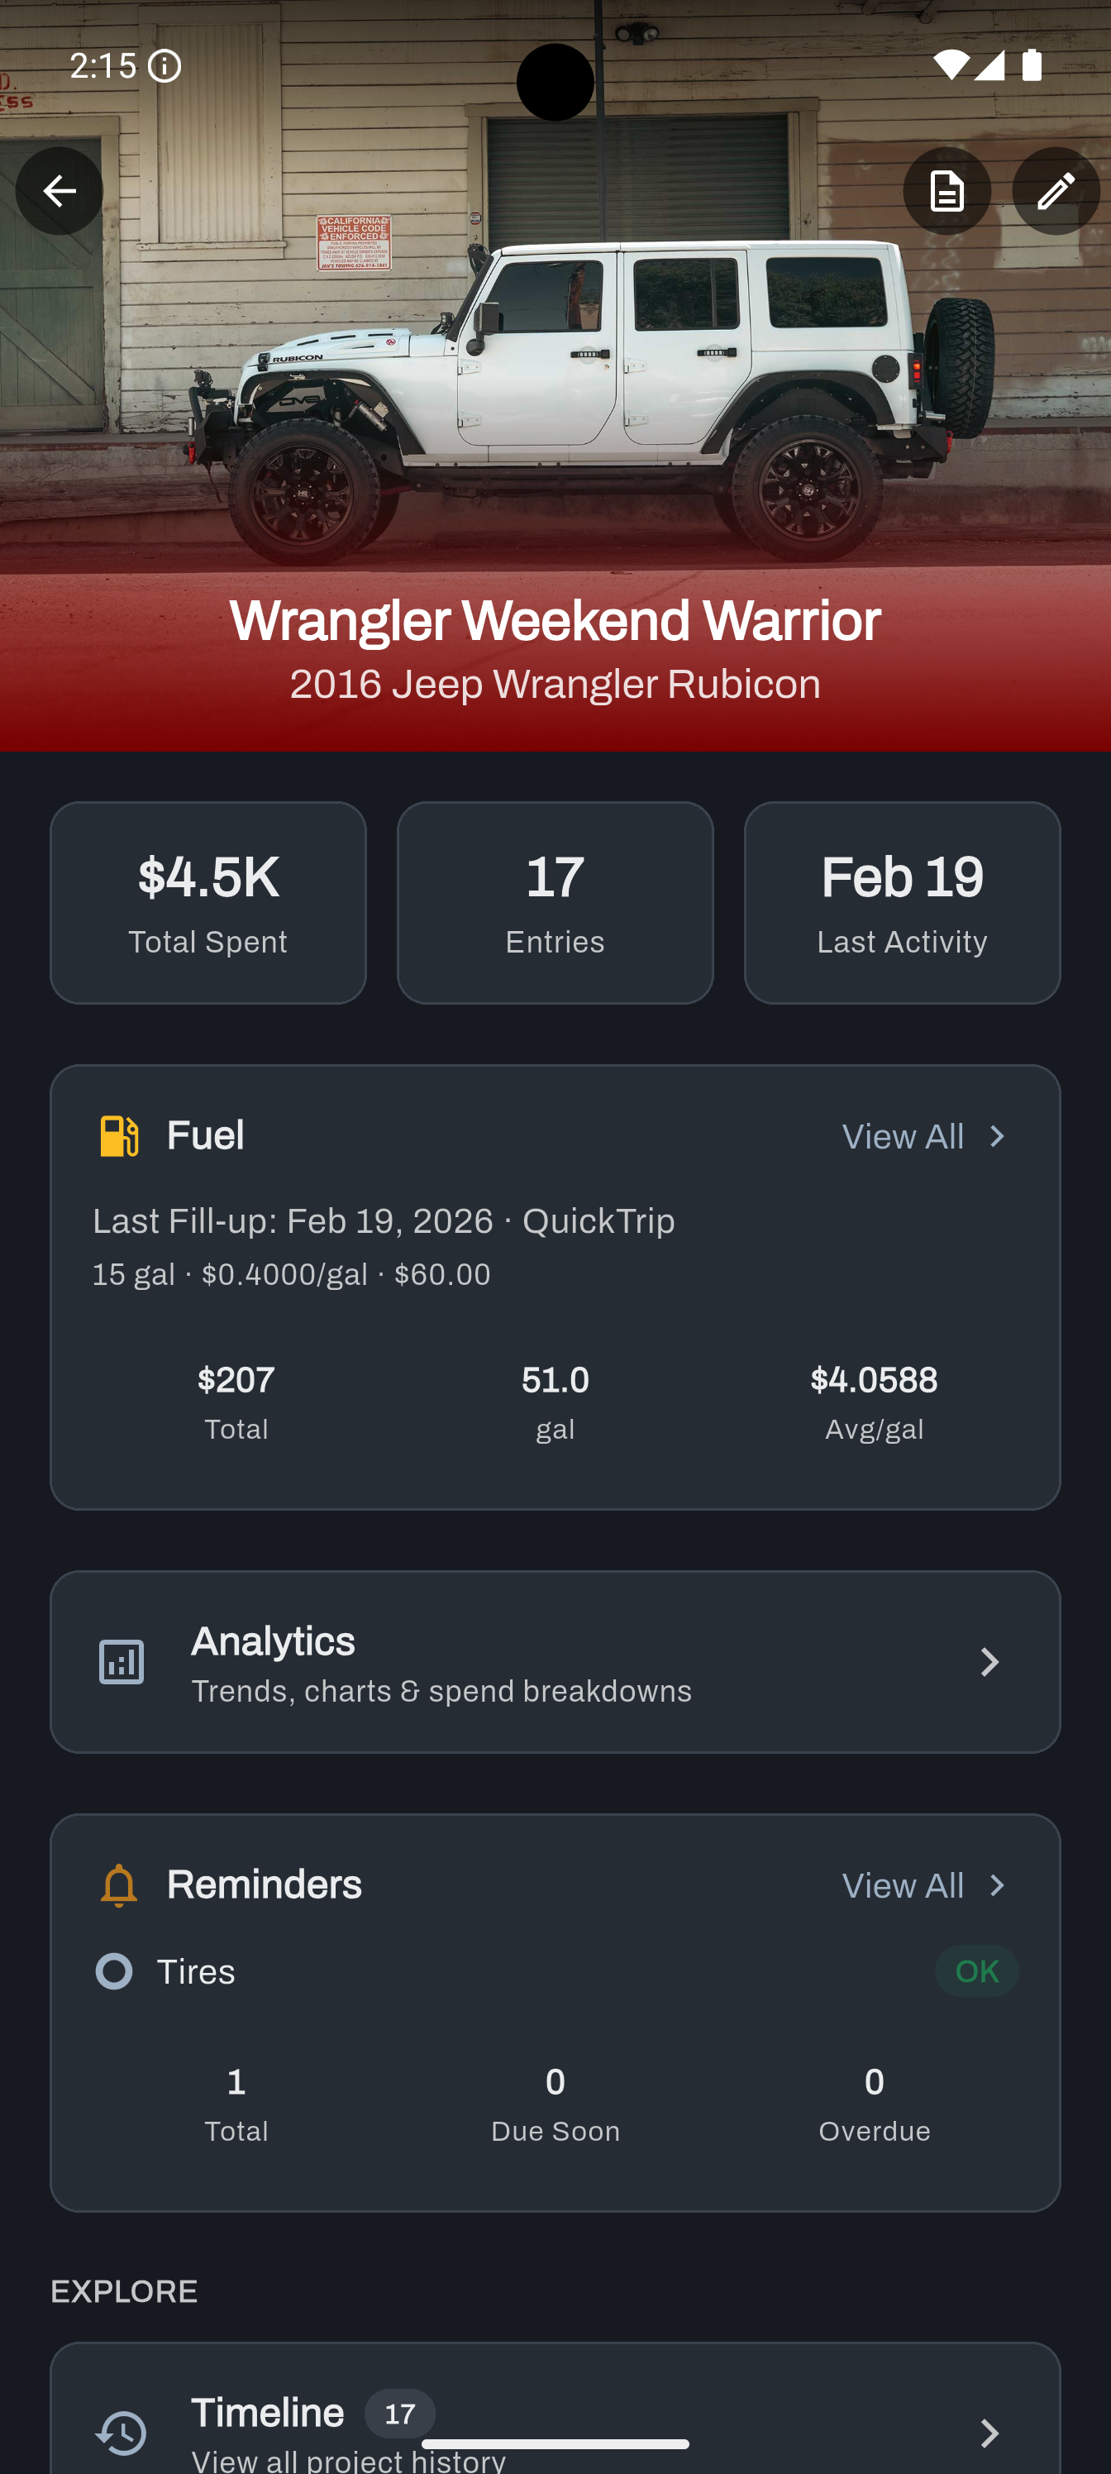Image resolution: width=1111 pixels, height=2474 pixels.
Task: Tap the Reminders bell icon
Action: click(119, 1885)
